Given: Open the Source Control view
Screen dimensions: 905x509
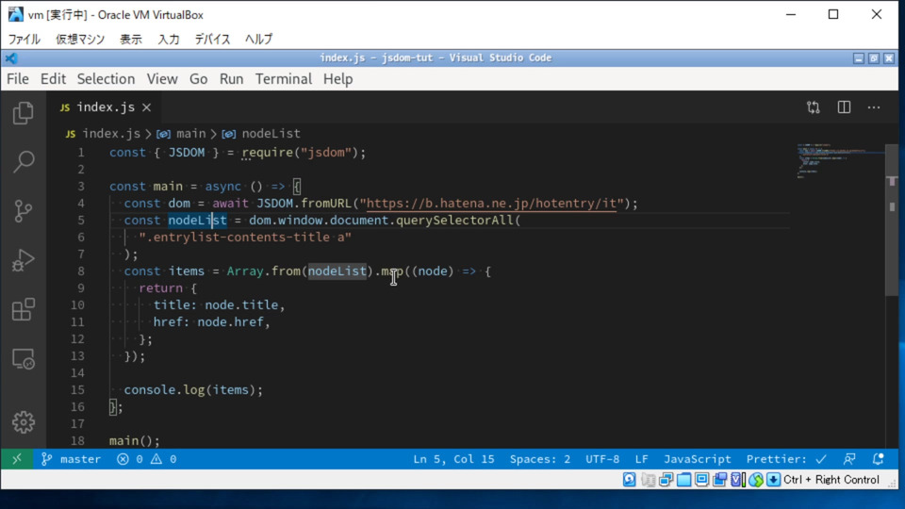Looking at the screenshot, I should 23,210.
